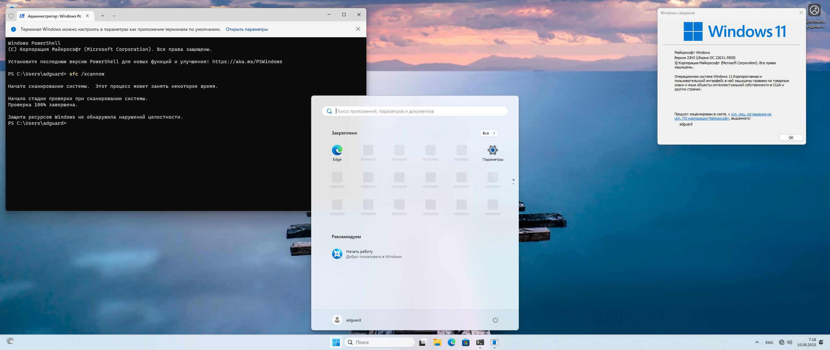Switch to the winver taskbar icon
The height and width of the screenshot is (350, 830).
pos(494,342)
